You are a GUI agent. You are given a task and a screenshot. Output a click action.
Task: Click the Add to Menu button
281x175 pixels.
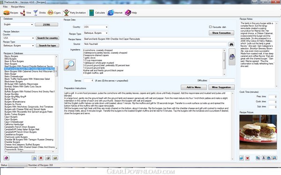point(193,87)
